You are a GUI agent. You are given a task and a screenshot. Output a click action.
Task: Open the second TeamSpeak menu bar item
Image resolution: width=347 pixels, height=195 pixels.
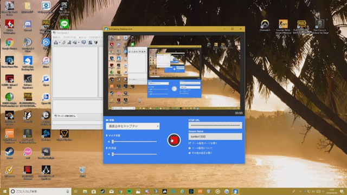(69, 37)
